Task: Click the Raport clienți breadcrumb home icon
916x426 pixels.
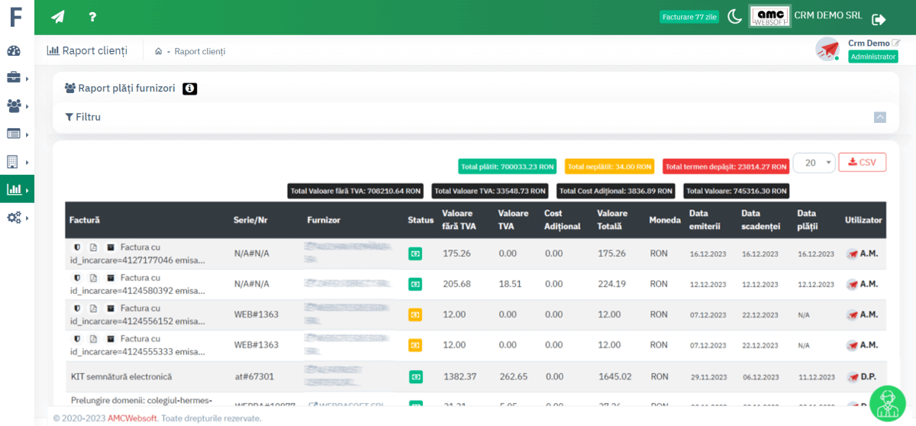Action: point(158,51)
